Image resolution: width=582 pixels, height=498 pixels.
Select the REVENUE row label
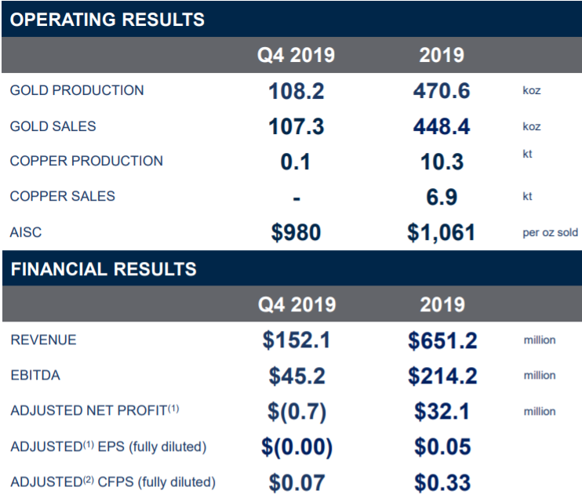click(43, 340)
